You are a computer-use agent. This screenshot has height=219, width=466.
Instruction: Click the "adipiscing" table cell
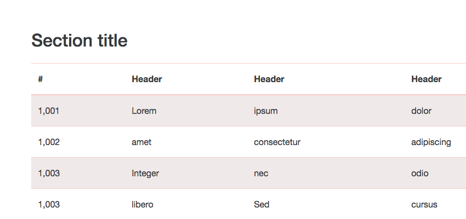point(431,142)
